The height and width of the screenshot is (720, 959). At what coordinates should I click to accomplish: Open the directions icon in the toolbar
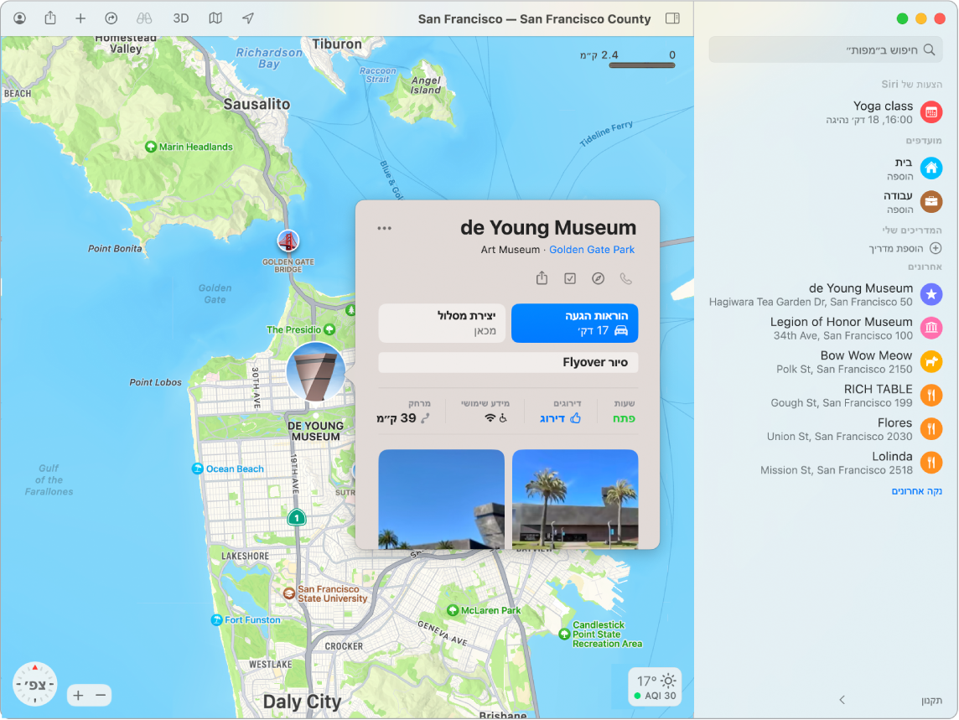click(111, 18)
